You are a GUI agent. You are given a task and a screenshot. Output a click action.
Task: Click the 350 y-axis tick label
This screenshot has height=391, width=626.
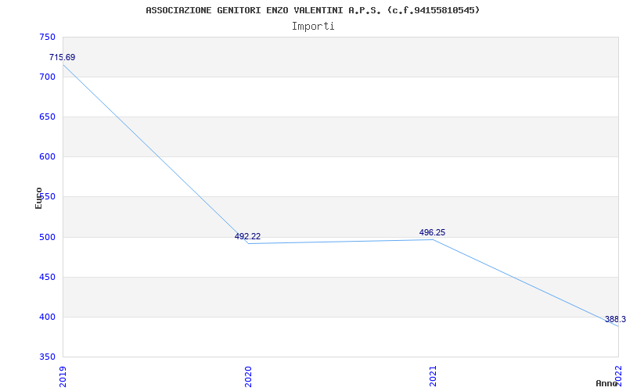(x=47, y=357)
